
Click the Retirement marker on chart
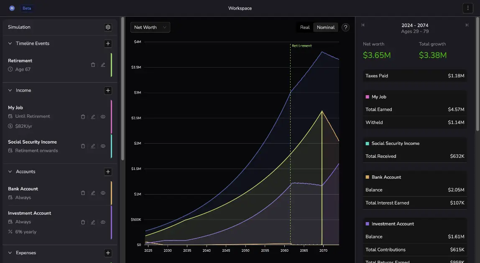pos(301,46)
